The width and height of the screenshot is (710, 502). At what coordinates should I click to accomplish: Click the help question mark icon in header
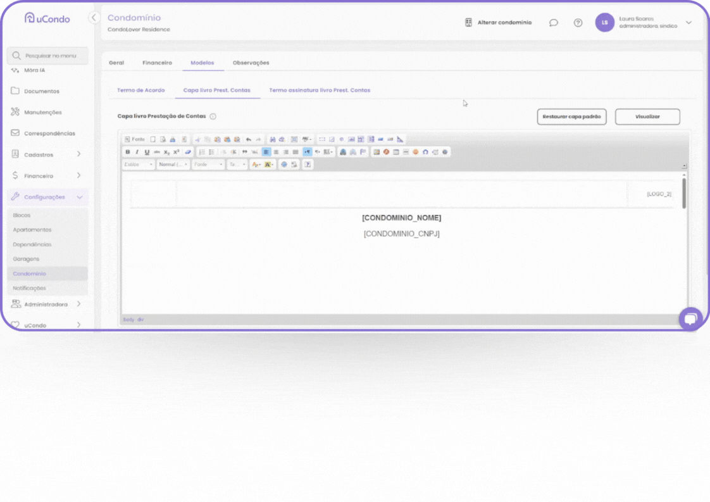click(578, 23)
